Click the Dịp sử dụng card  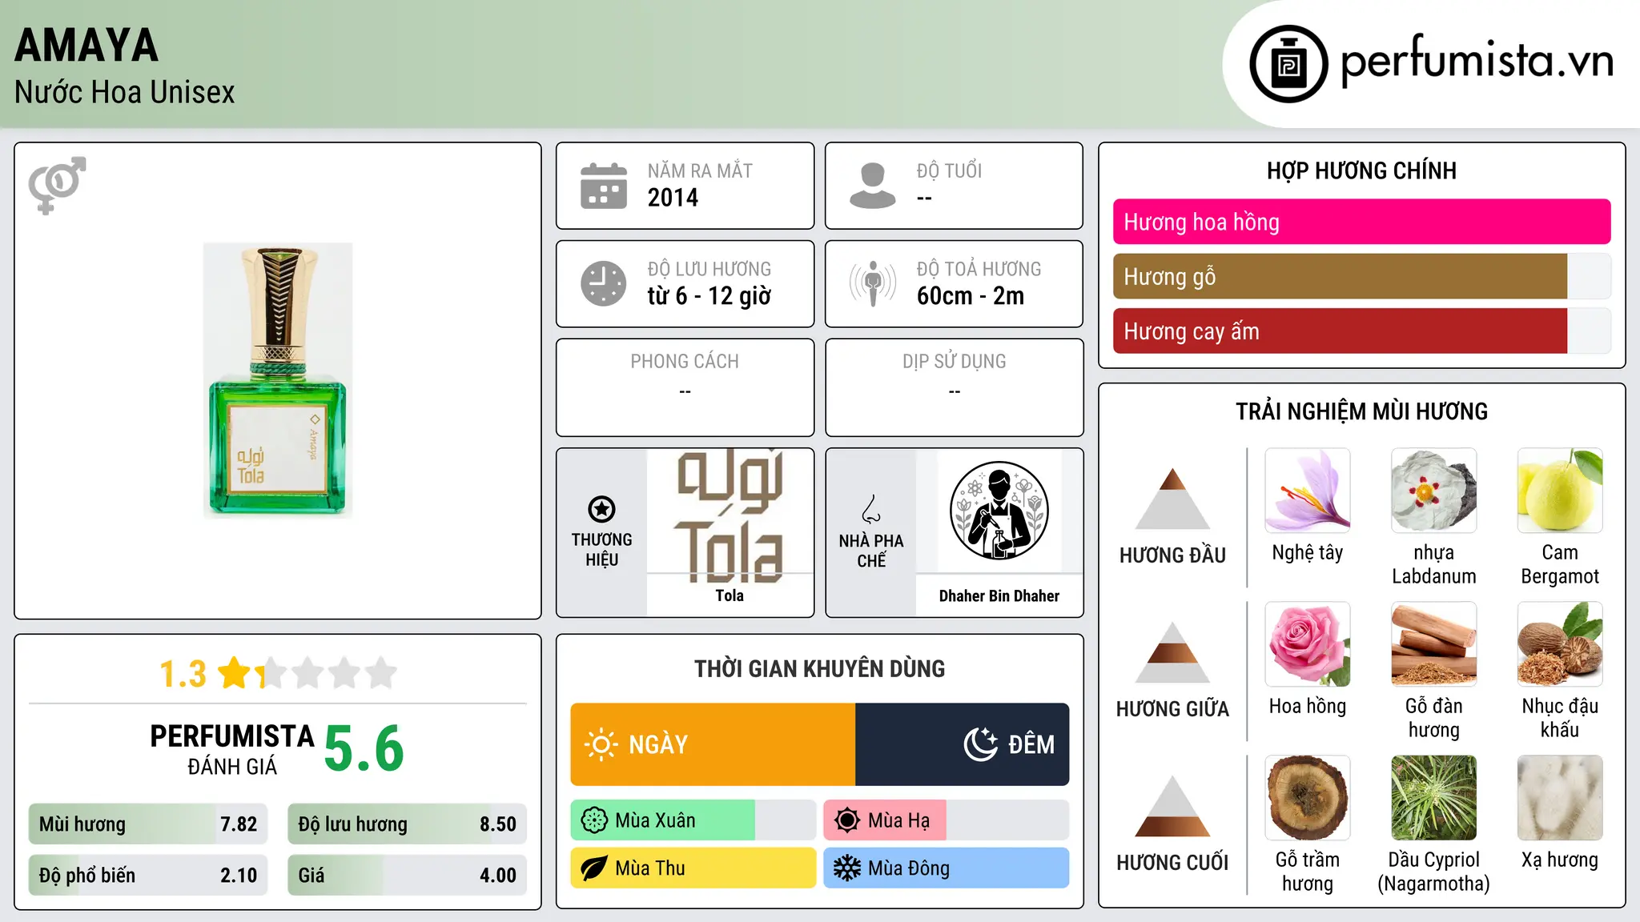point(954,387)
